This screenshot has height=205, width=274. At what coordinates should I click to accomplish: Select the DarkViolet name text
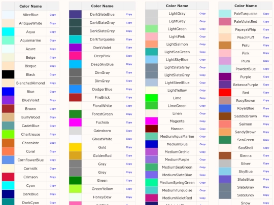point(102,48)
